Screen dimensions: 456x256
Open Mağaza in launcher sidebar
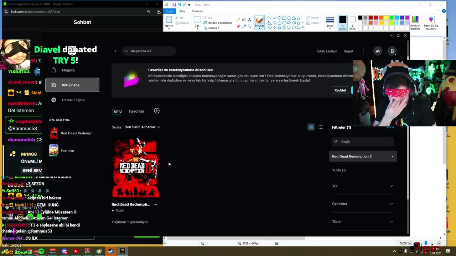pos(72,70)
